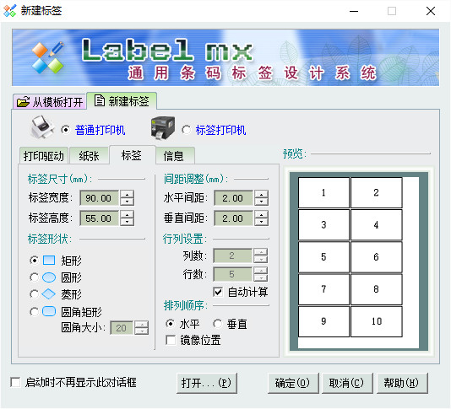Click the 水平间距 value field
The image size is (451, 409).
click(x=234, y=198)
